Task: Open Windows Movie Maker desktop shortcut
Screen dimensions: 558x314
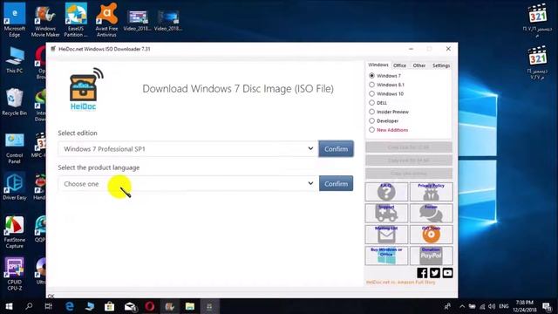Action: point(45,20)
